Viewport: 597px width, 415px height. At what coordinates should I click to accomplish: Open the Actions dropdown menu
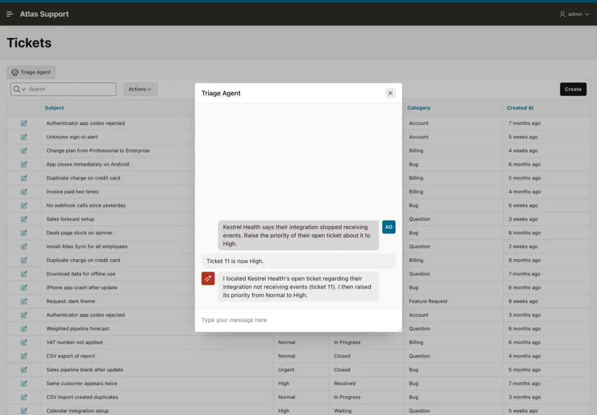click(140, 89)
